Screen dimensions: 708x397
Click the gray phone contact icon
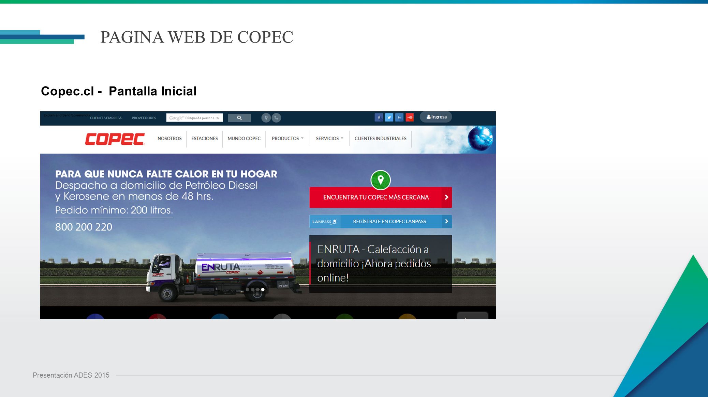click(276, 118)
